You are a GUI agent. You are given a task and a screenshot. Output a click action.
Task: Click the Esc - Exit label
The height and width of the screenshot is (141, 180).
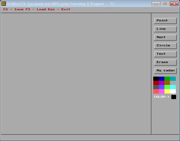click(59, 9)
